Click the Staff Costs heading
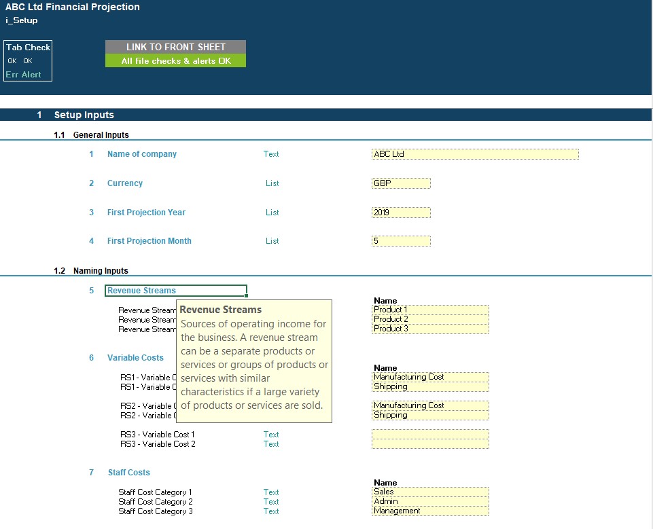Viewport: 653px width, 529px height. [128, 473]
